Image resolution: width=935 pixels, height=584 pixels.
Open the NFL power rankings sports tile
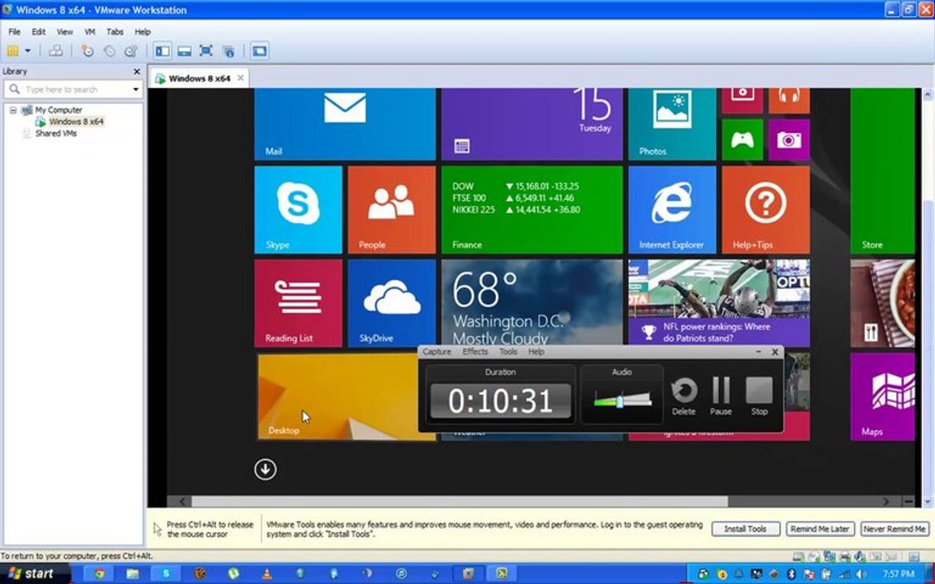point(719,303)
